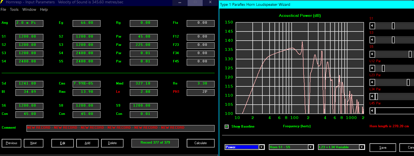Screen dimensions: 414x156
Task: Toggle the Show Baseline checkbox
Action: point(227,126)
